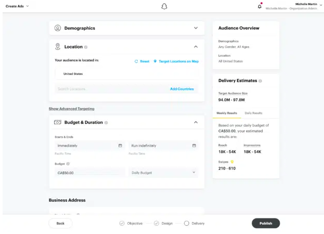
Task: Open the start date calendar icon
Action: tap(120, 146)
